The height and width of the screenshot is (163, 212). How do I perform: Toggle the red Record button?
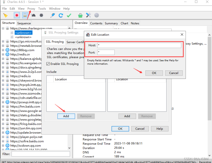click(17, 15)
